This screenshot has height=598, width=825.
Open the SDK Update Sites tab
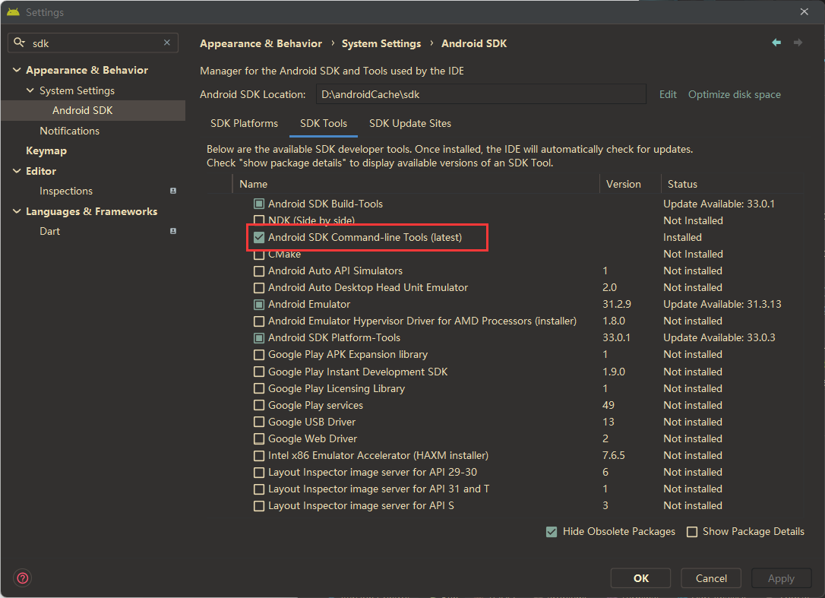click(409, 123)
